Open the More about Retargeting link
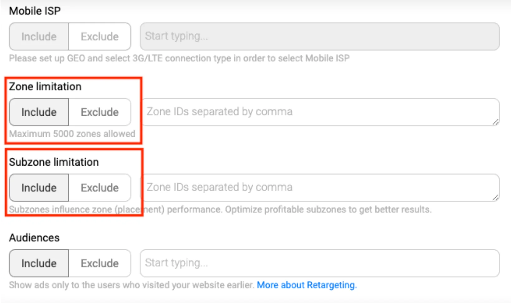The height and width of the screenshot is (303, 511). (x=306, y=285)
